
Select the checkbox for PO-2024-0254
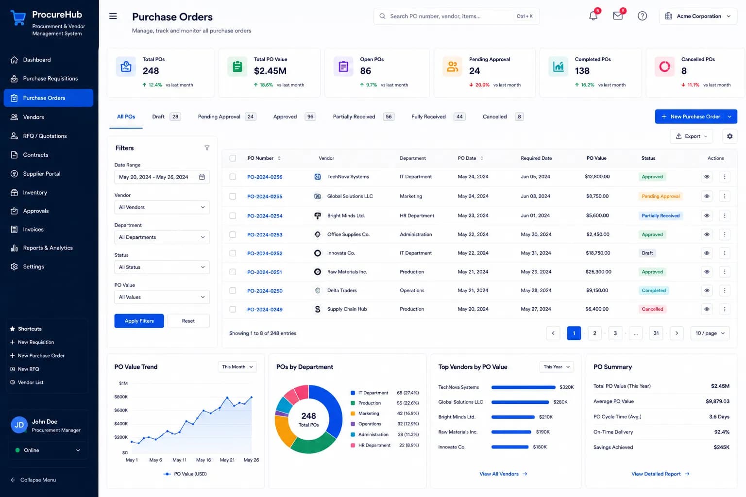[233, 215]
